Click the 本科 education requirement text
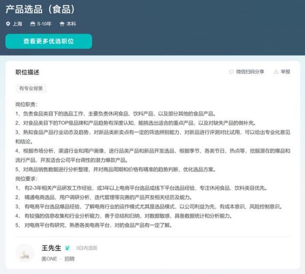 (x=71, y=24)
